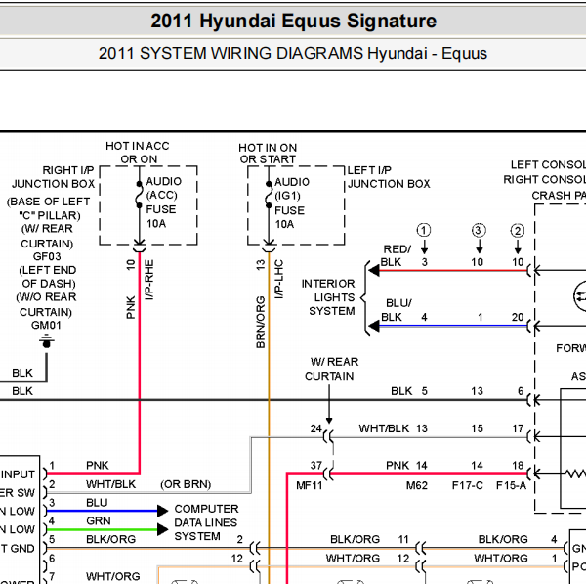Viewport: 586px width, 584px height.
Task: Click the 'MF11' connector label
Action: click(309, 486)
